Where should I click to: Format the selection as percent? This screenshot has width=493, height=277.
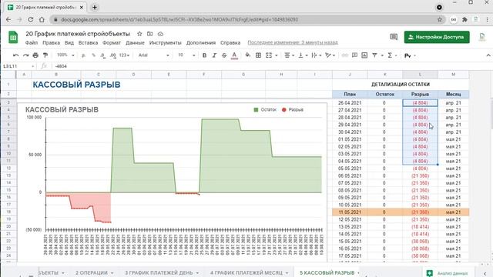pyautogui.click(x=93, y=55)
